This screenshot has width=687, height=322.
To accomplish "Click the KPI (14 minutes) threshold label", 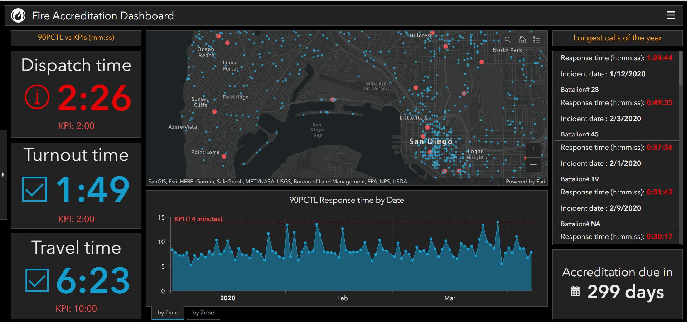I will pos(198,219).
